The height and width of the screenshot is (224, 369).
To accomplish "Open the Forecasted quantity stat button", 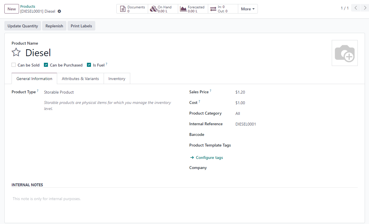I will click(193, 9).
